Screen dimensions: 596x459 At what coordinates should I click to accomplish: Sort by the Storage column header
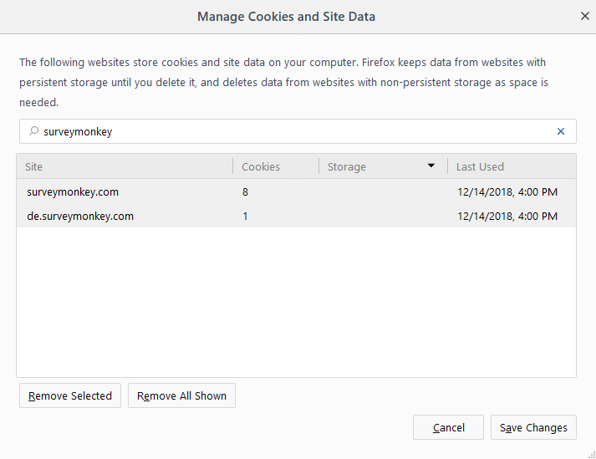(x=383, y=166)
